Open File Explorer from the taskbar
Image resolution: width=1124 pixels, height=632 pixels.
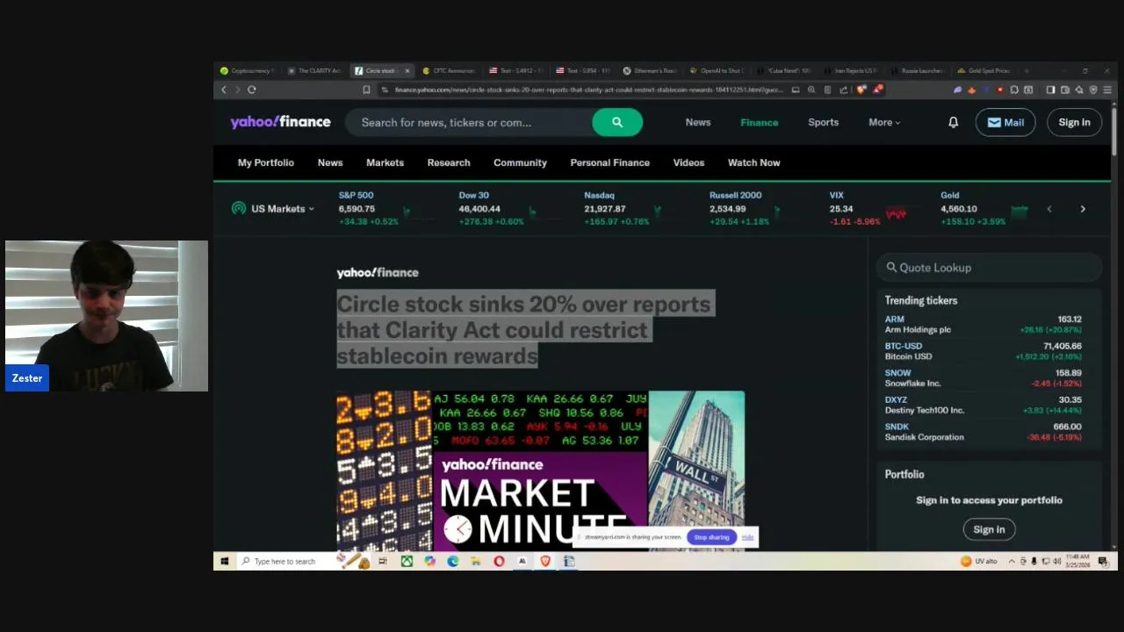(x=476, y=561)
